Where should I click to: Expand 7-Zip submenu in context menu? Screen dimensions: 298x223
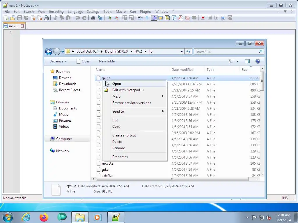tap(134, 96)
